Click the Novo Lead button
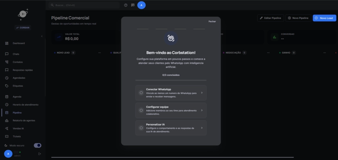The height and width of the screenshot is (160, 338). (325, 18)
